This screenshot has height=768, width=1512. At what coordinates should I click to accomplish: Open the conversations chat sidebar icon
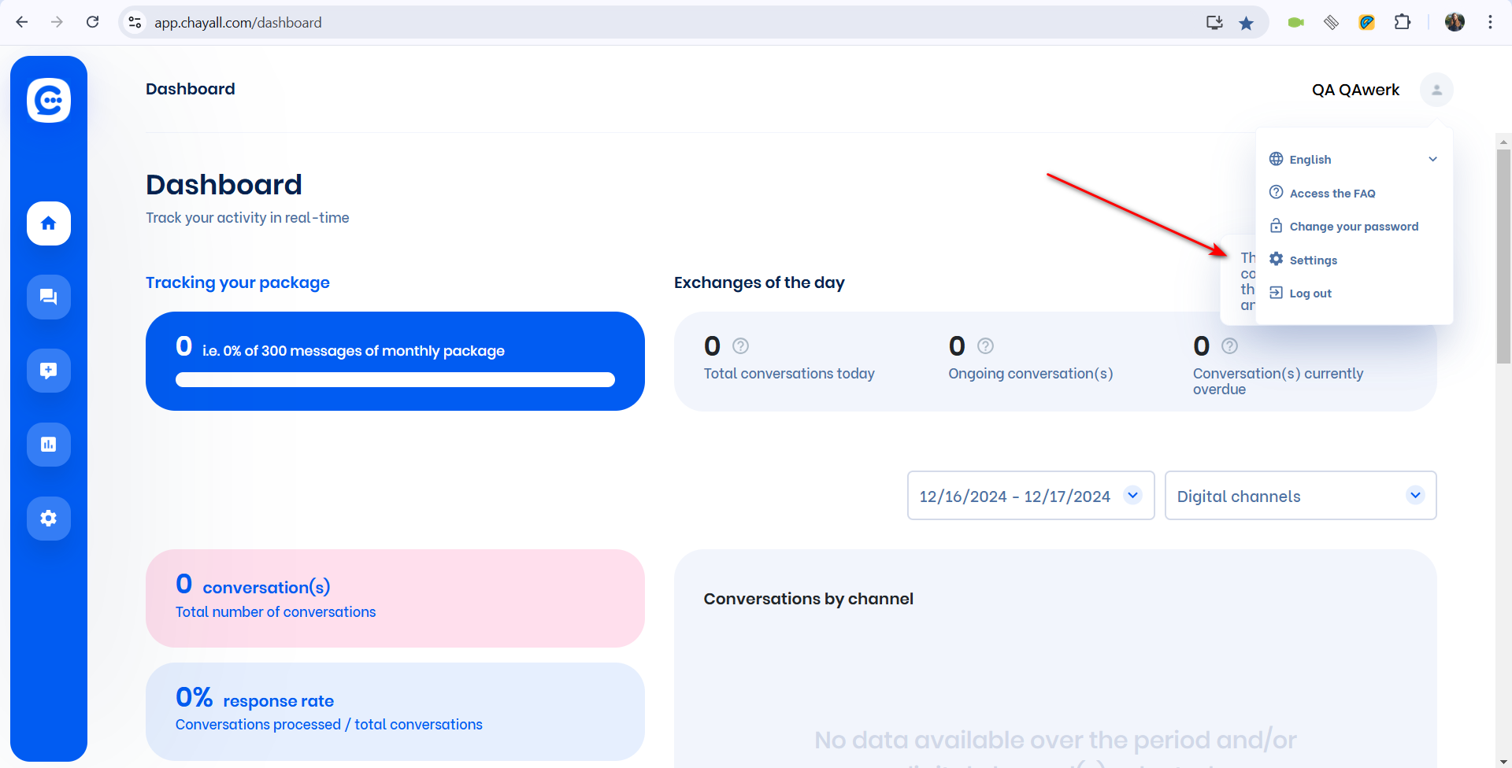click(x=49, y=297)
